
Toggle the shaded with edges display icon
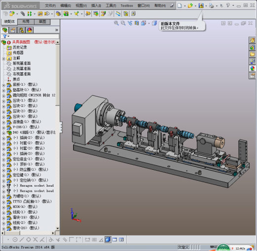click(108, 240)
